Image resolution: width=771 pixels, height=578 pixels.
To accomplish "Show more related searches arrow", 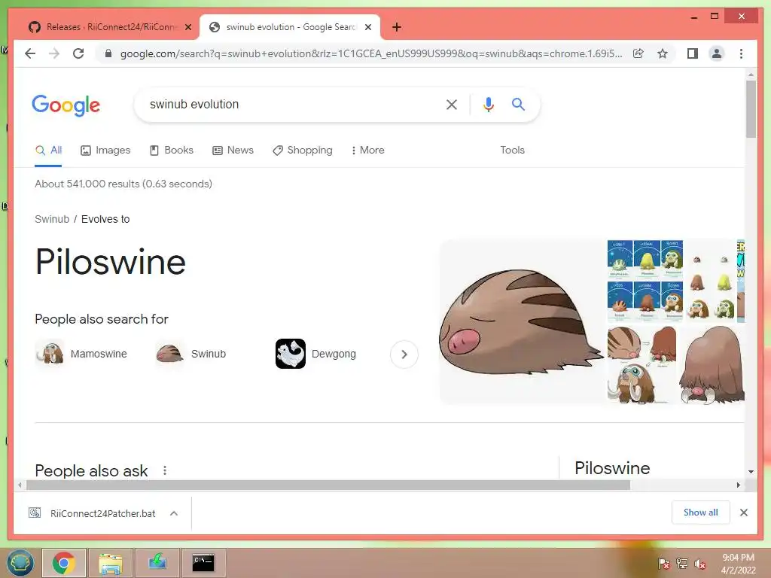I will [x=404, y=354].
